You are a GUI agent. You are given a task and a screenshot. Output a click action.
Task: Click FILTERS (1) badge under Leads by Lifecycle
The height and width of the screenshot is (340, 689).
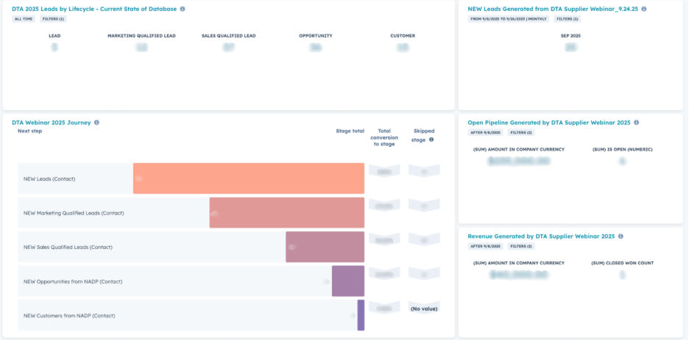(x=52, y=18)
